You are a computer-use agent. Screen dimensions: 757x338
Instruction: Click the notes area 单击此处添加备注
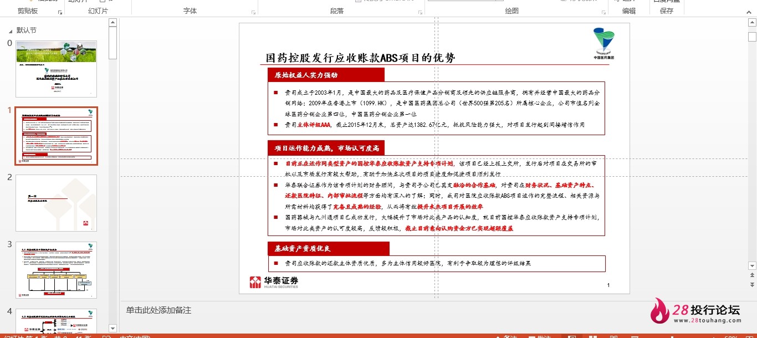158,310
